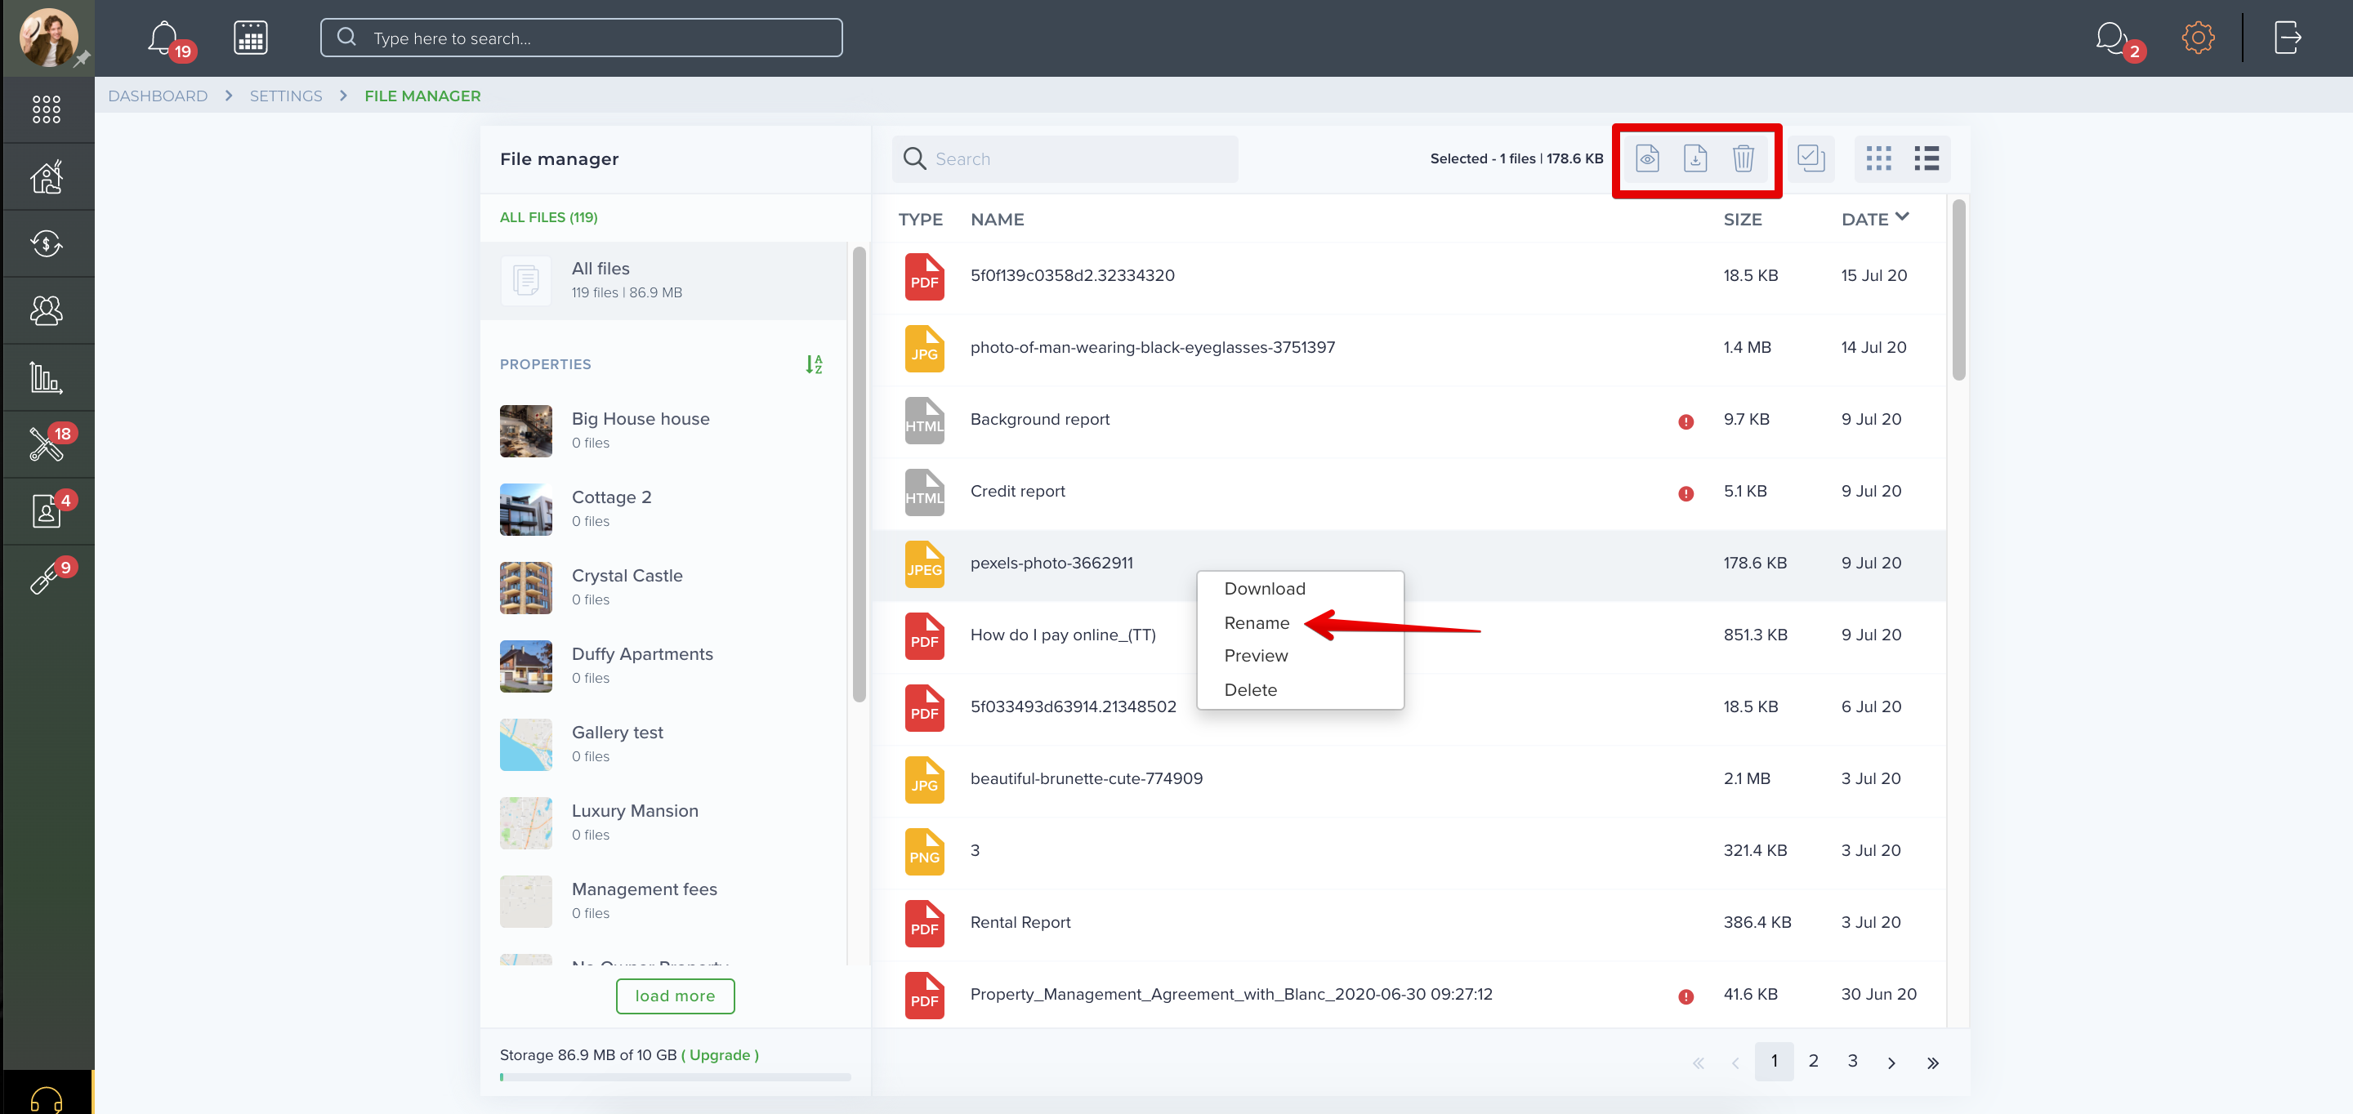Open Management fees property folder

664,902
